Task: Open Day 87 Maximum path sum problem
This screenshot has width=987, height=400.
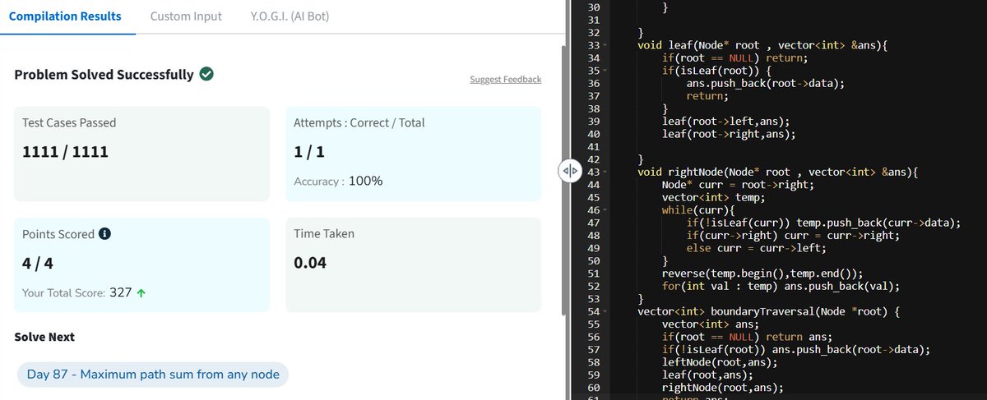Action: pyautogui.click(x=153, y=375)
